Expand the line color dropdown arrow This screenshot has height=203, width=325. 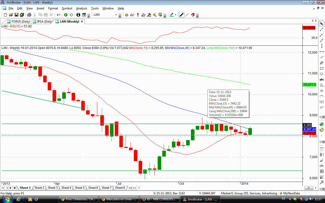[176, 15]
